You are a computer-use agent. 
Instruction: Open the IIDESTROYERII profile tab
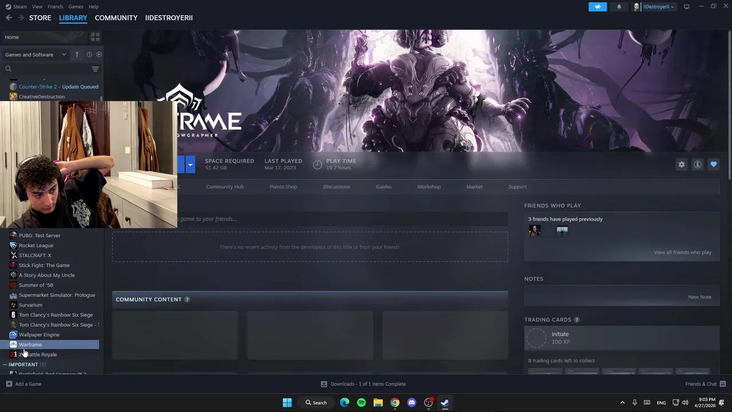(x=169, y=18)
